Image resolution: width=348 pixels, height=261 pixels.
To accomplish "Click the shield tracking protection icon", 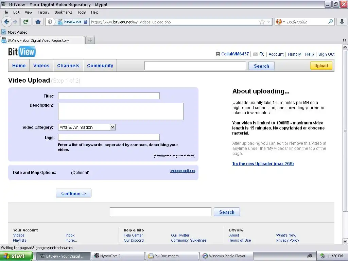I will (50, 22).
